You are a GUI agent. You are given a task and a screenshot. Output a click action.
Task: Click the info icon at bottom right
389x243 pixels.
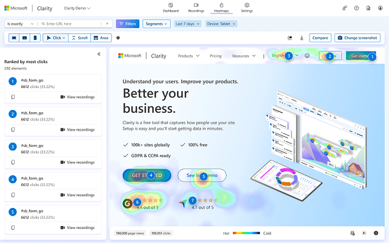376,233
